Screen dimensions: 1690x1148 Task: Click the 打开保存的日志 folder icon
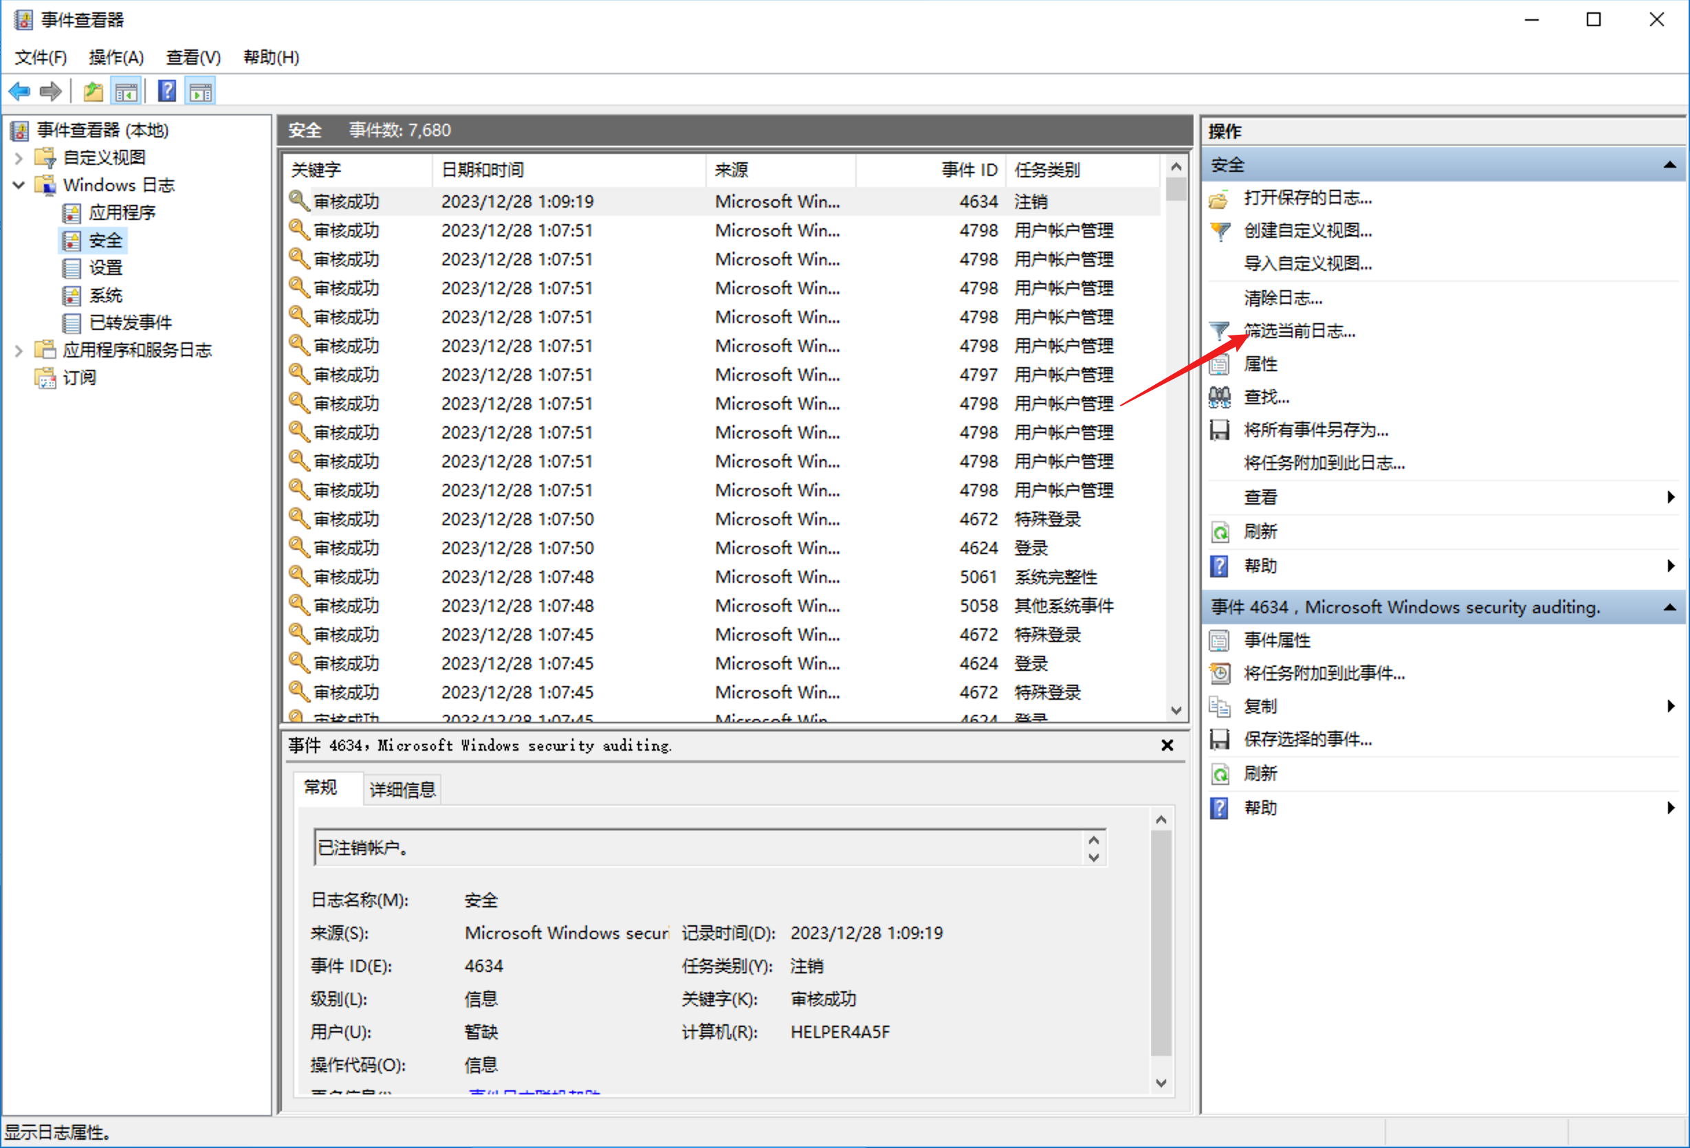click(x=1220, y=199)
